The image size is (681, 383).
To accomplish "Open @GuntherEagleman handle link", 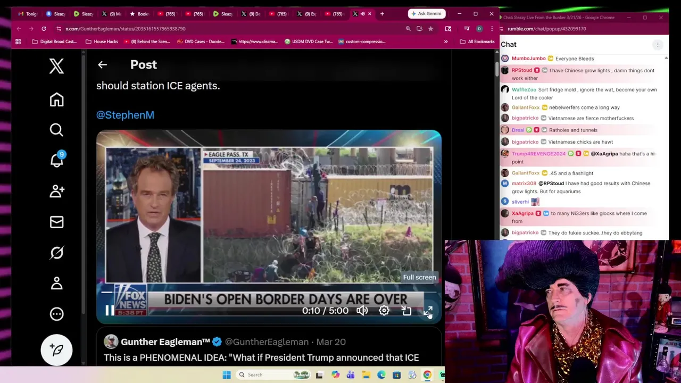I will coord(267,342).
